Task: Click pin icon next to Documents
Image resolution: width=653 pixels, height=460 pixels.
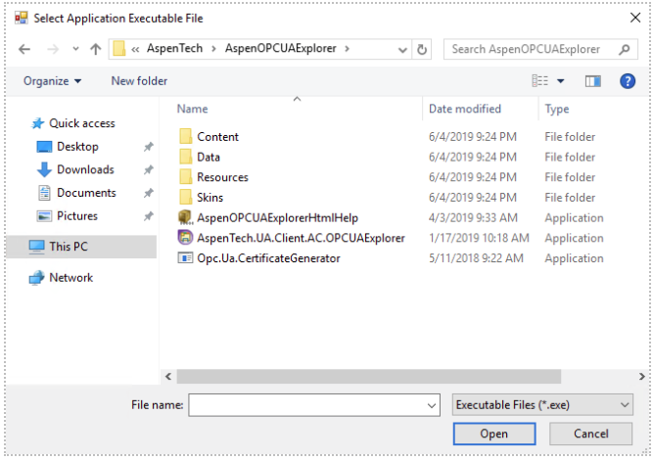Action: point(148,193)
